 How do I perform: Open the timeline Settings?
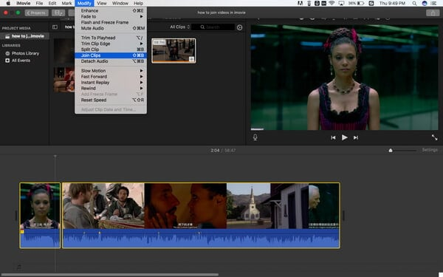point(430,150)
